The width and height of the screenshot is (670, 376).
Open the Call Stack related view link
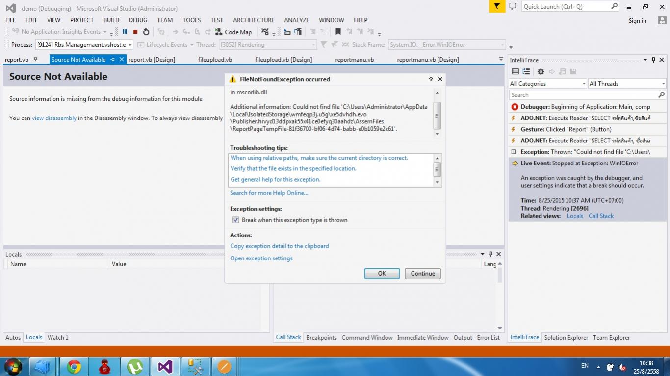click(x=601, y=216)
